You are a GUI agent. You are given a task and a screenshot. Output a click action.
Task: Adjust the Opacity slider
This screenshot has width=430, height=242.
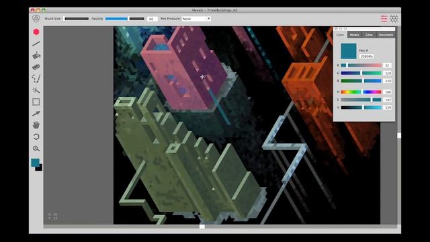(x=125, y=19)
